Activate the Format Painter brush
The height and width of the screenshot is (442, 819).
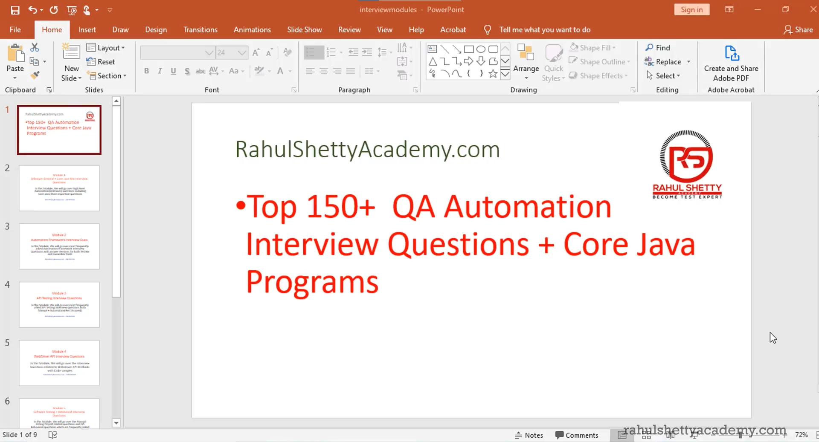(35, 75)
